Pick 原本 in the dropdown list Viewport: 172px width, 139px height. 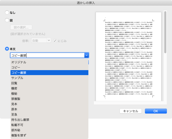coord(49,109)
